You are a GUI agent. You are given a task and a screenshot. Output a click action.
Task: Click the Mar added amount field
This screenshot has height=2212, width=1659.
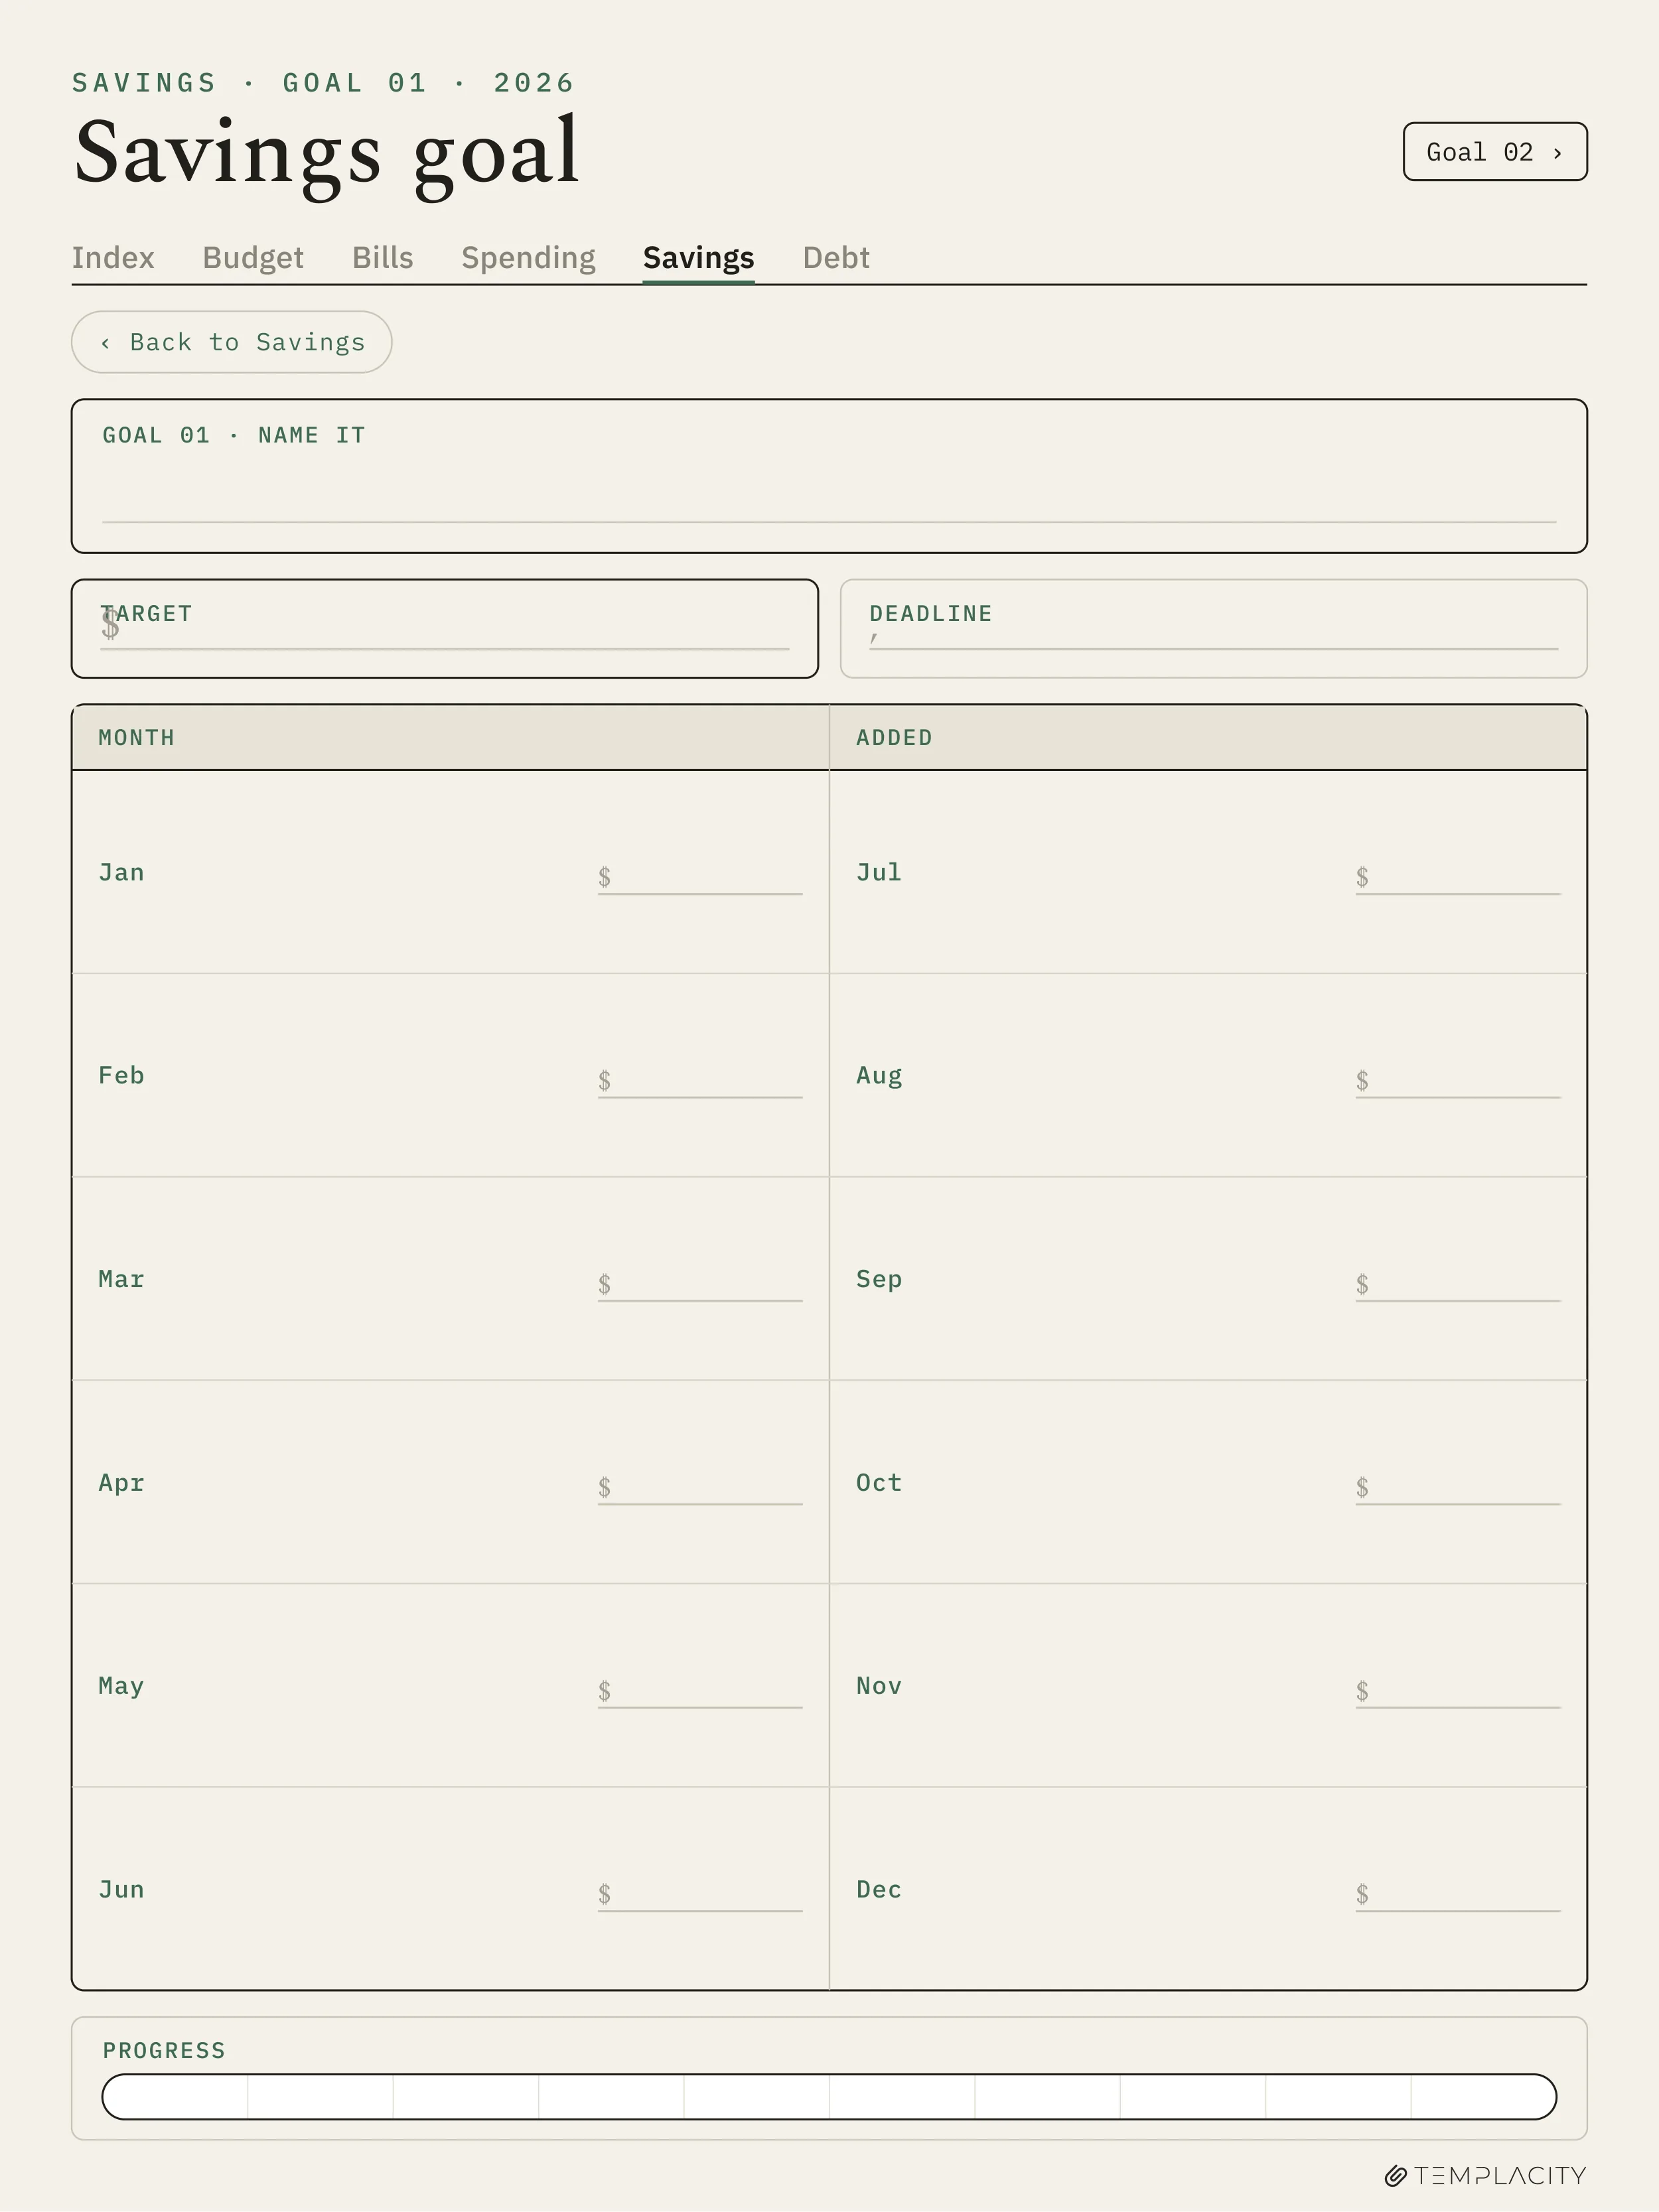(x=700, y=1285)
